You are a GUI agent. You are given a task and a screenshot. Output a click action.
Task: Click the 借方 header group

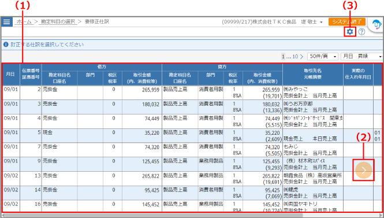(x=102, y=67)
